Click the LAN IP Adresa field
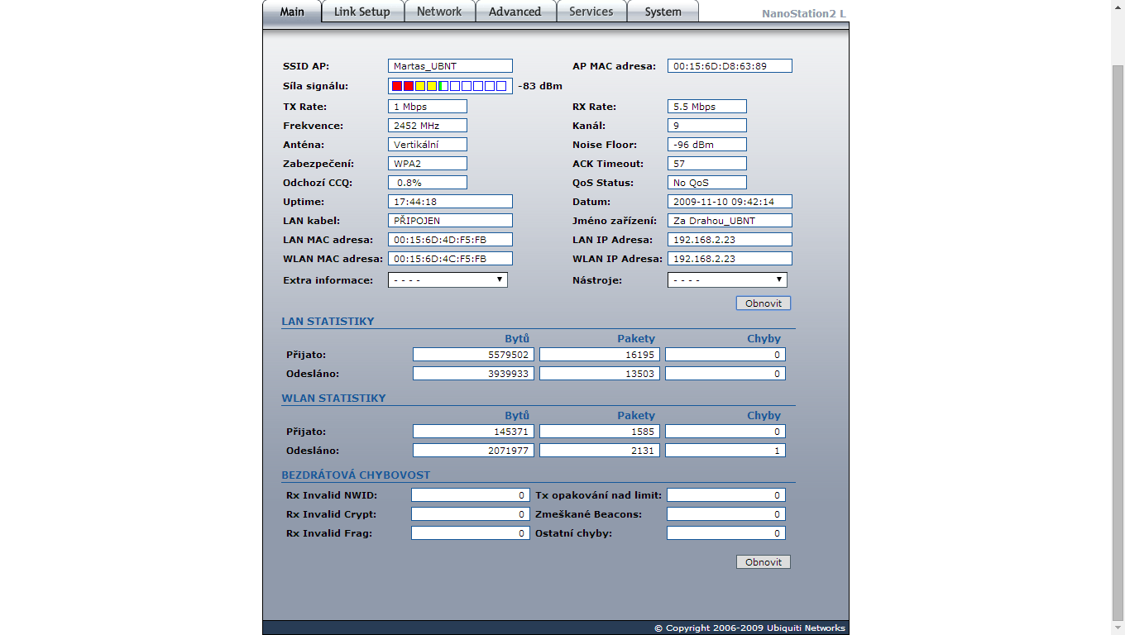 [x=730, y=240]
